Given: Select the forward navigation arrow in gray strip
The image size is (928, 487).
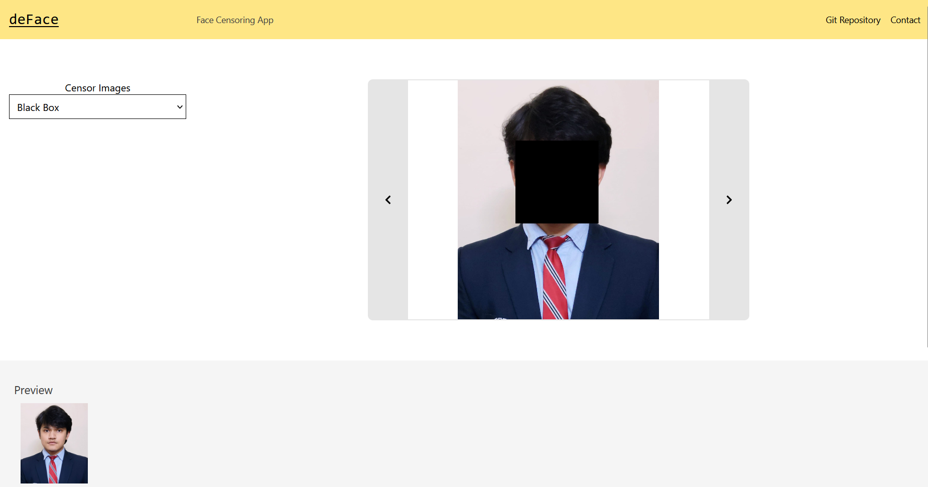Looking at the screenshot, I should click(729, 199).
